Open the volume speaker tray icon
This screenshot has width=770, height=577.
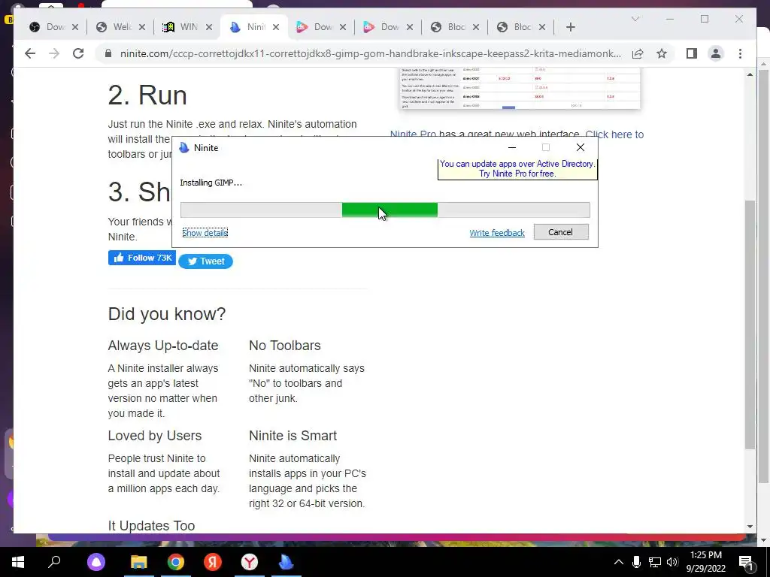672,562
